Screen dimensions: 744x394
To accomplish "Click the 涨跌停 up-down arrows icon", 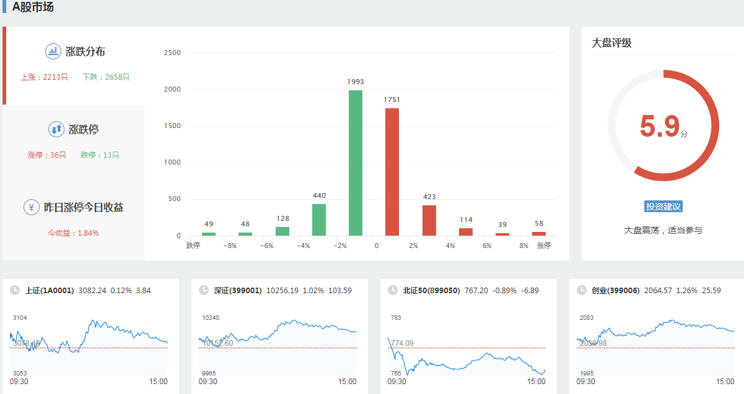I will point(56,129).
